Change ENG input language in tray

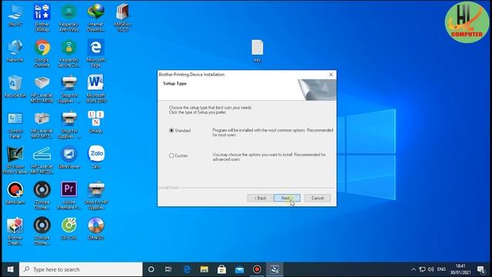[441, 269]
